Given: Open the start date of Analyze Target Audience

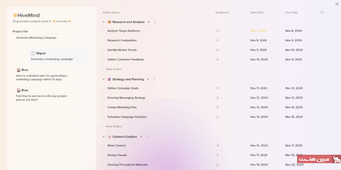Looking at the screenshot, I should (x=258, y=31).
